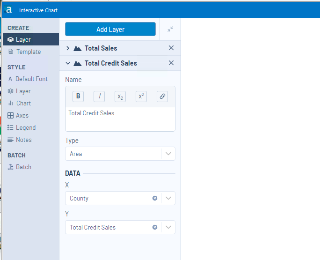Click the Total Credit Sales Y value

click(93, 227)
